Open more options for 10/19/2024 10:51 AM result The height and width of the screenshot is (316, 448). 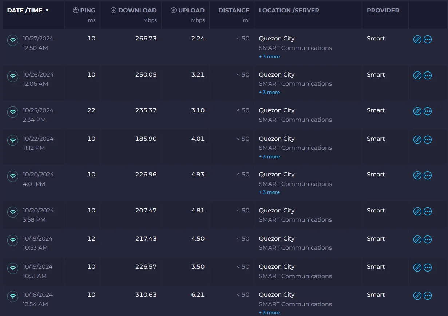point(428,268)
